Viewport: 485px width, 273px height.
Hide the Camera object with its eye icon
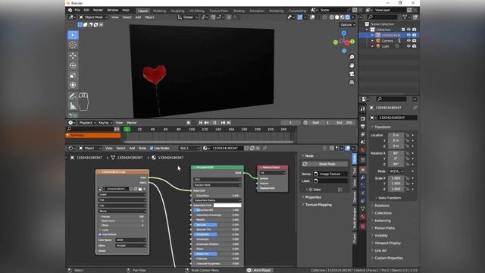point(408,40)
